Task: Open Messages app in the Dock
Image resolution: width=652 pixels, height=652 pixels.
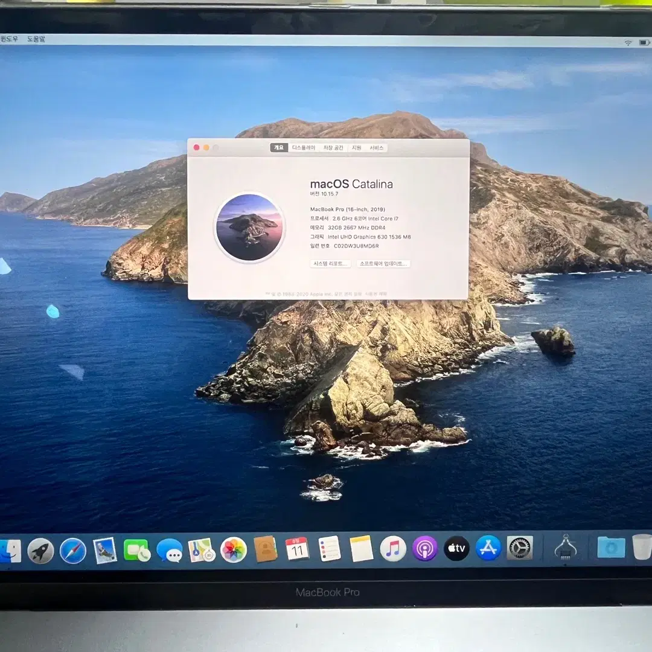Action: point(169,550)
